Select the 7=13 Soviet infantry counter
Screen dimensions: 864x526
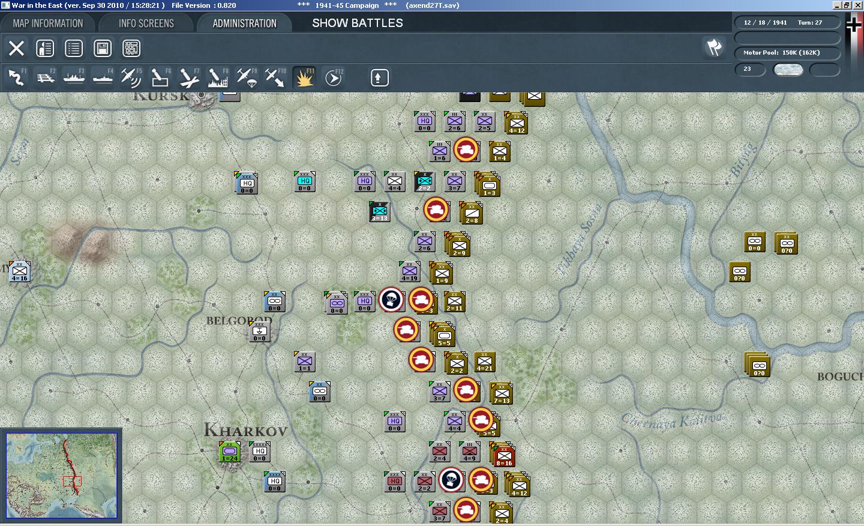(502, 394)
